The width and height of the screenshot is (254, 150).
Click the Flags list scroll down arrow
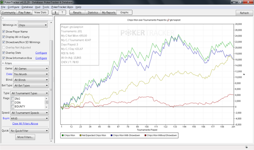coord(46,107)
